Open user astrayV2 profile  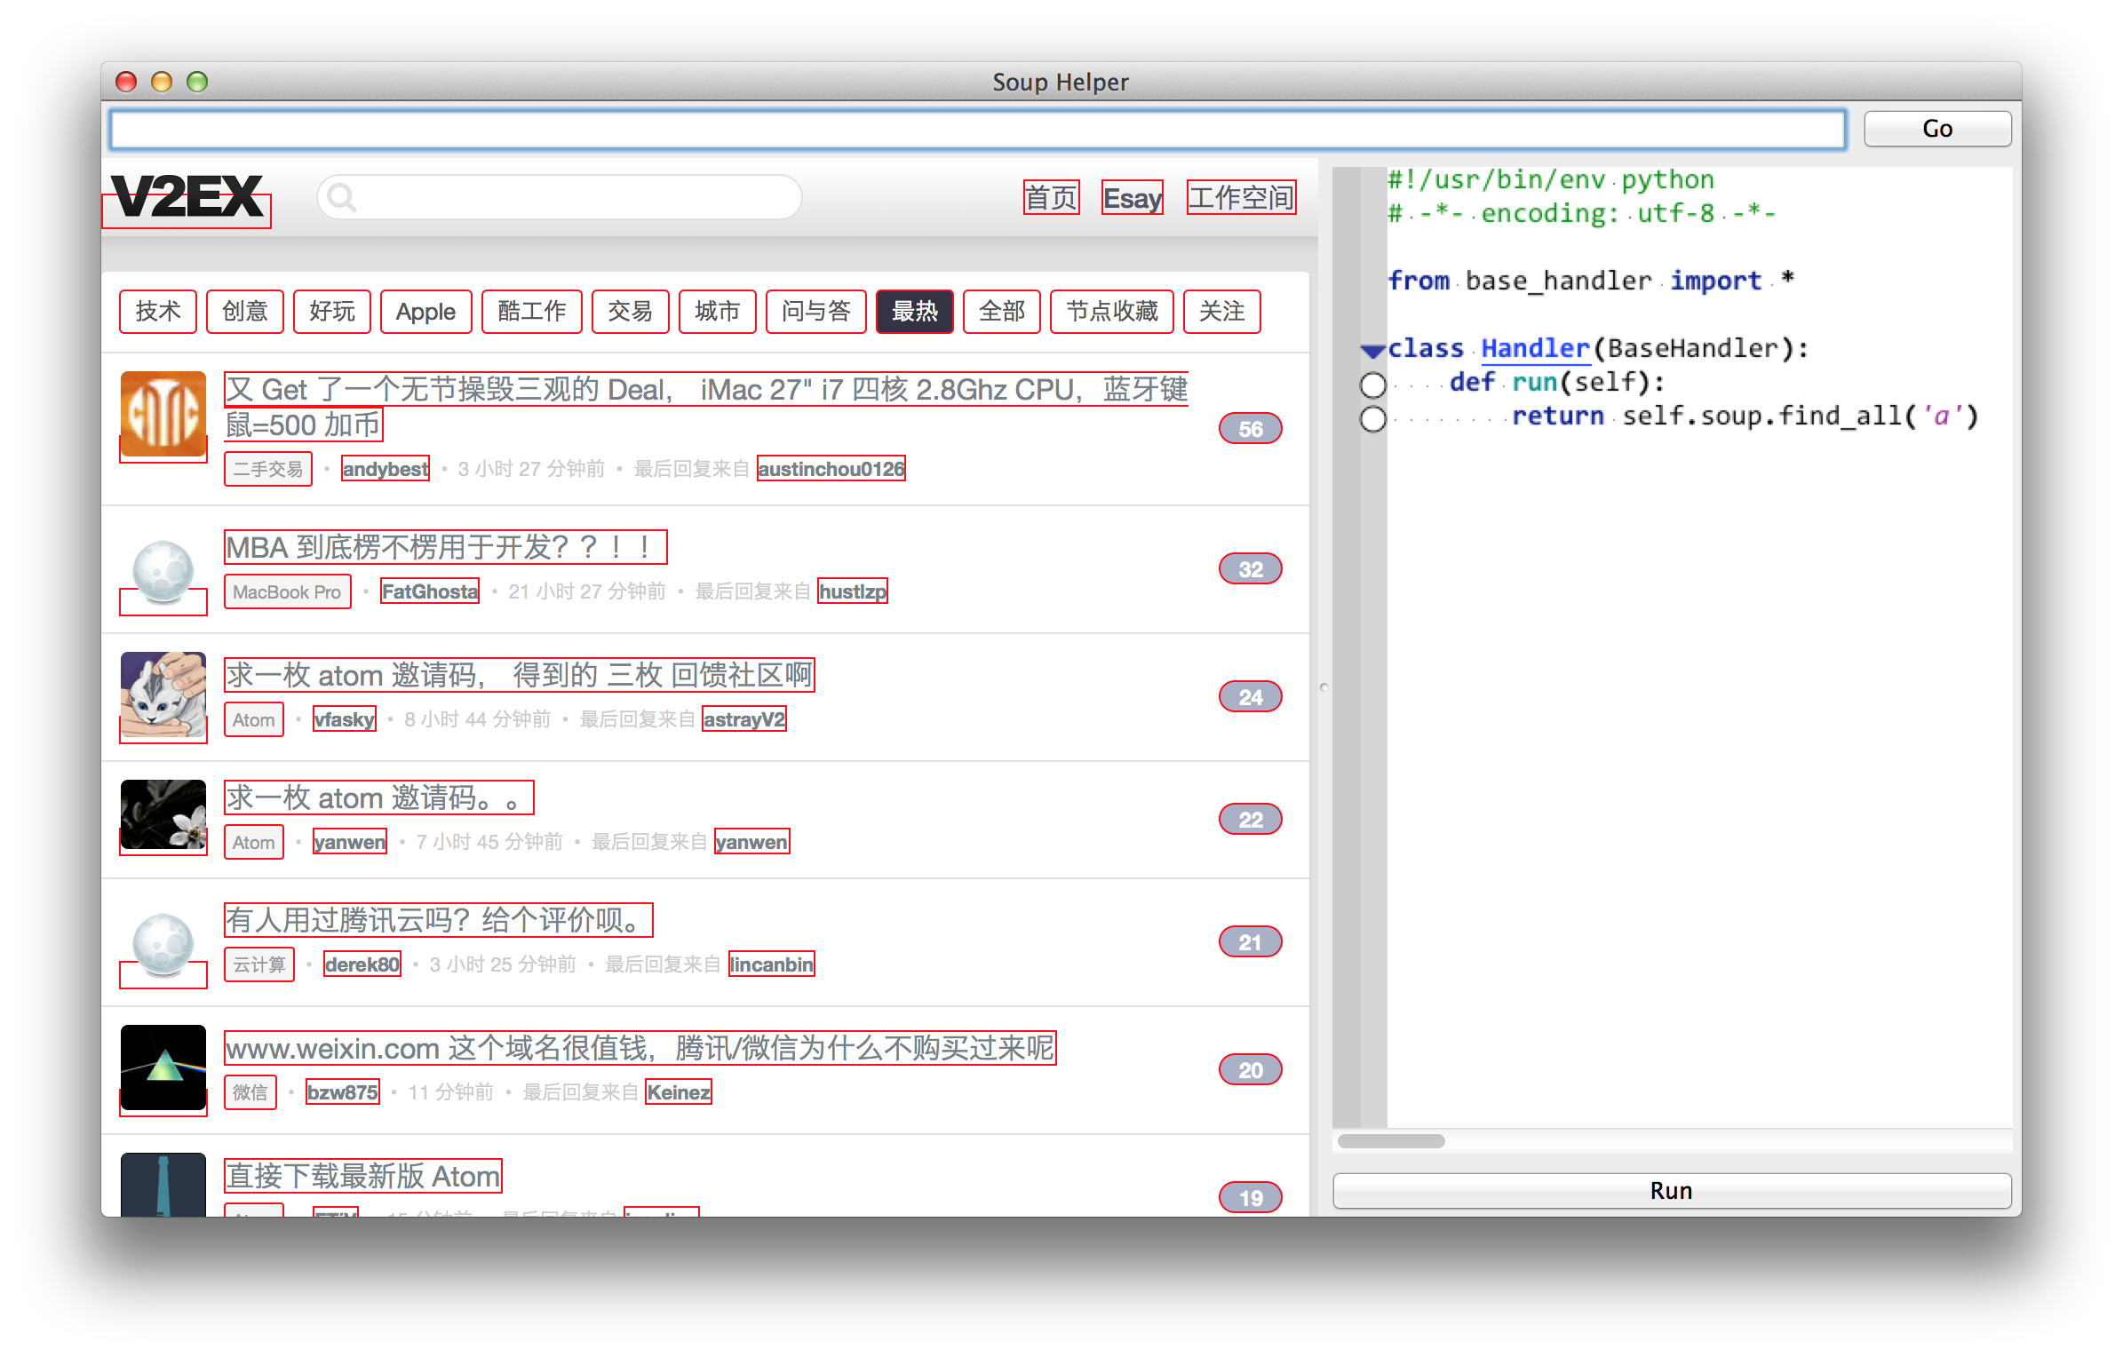[744, 719]
